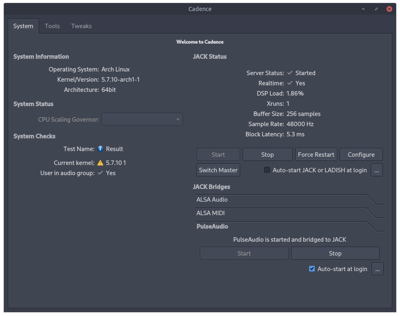Click the warning icon beside Current kernel
Viewport: 400px width, 316px height.
(100, 163)
